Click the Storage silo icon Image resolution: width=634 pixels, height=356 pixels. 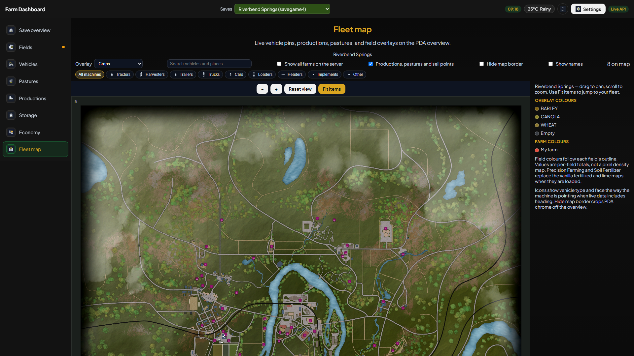coord(11,115)
